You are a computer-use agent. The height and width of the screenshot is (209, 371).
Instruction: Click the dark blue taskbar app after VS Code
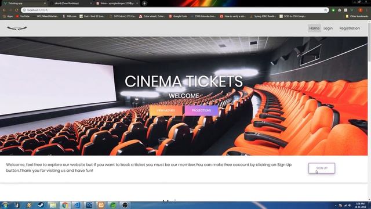[89, 205]
